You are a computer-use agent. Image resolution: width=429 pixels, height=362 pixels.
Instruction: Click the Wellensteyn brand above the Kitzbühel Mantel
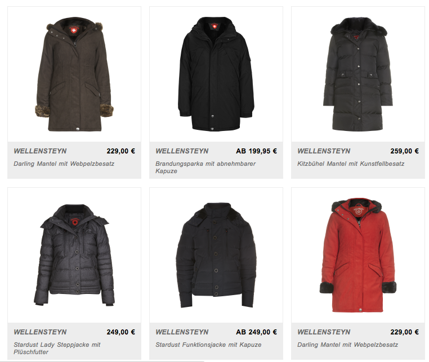(324, 151)
